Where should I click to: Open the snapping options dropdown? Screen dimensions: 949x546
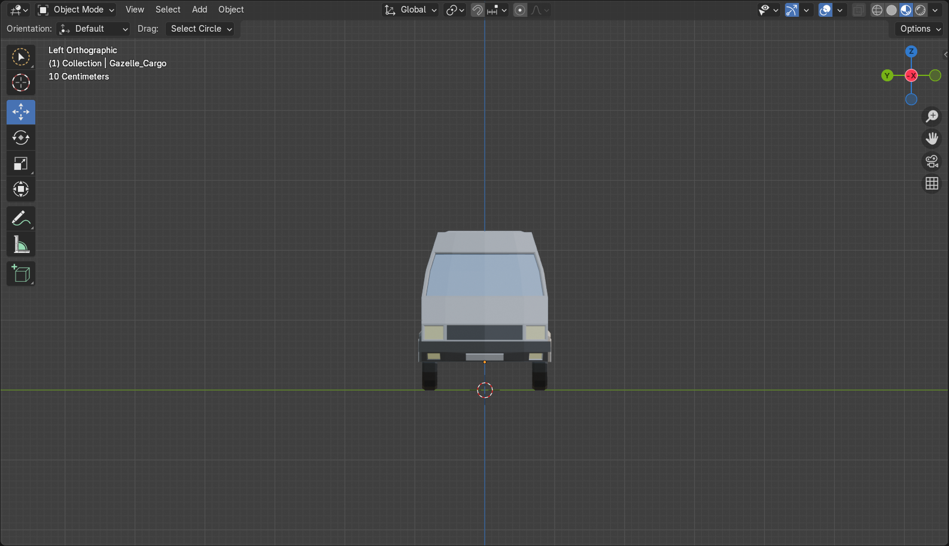coord(497,10)
